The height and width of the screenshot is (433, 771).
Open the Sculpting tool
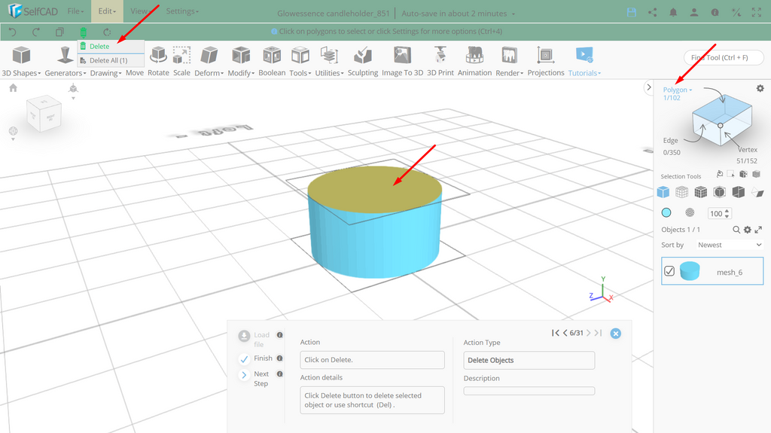pyautogui.click(x=363, y=61)
